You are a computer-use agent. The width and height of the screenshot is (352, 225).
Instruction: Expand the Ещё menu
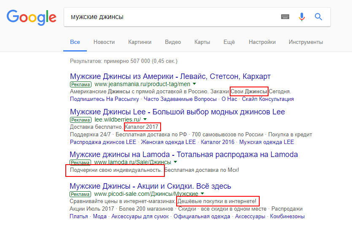point(229,42)
